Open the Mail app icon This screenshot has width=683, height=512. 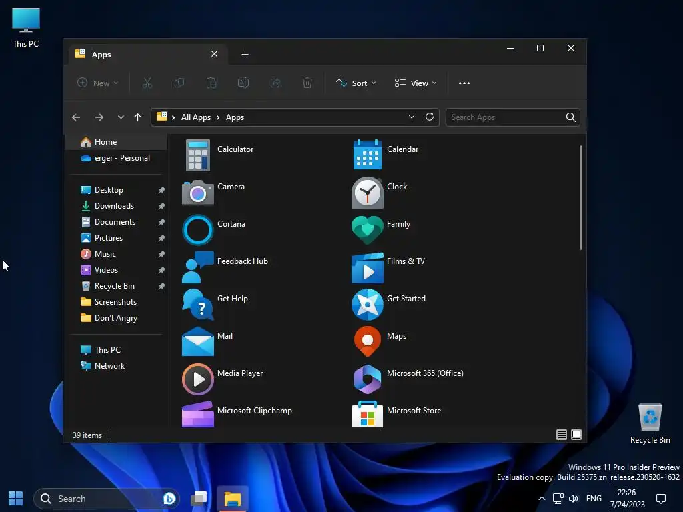tap(197, 342)
